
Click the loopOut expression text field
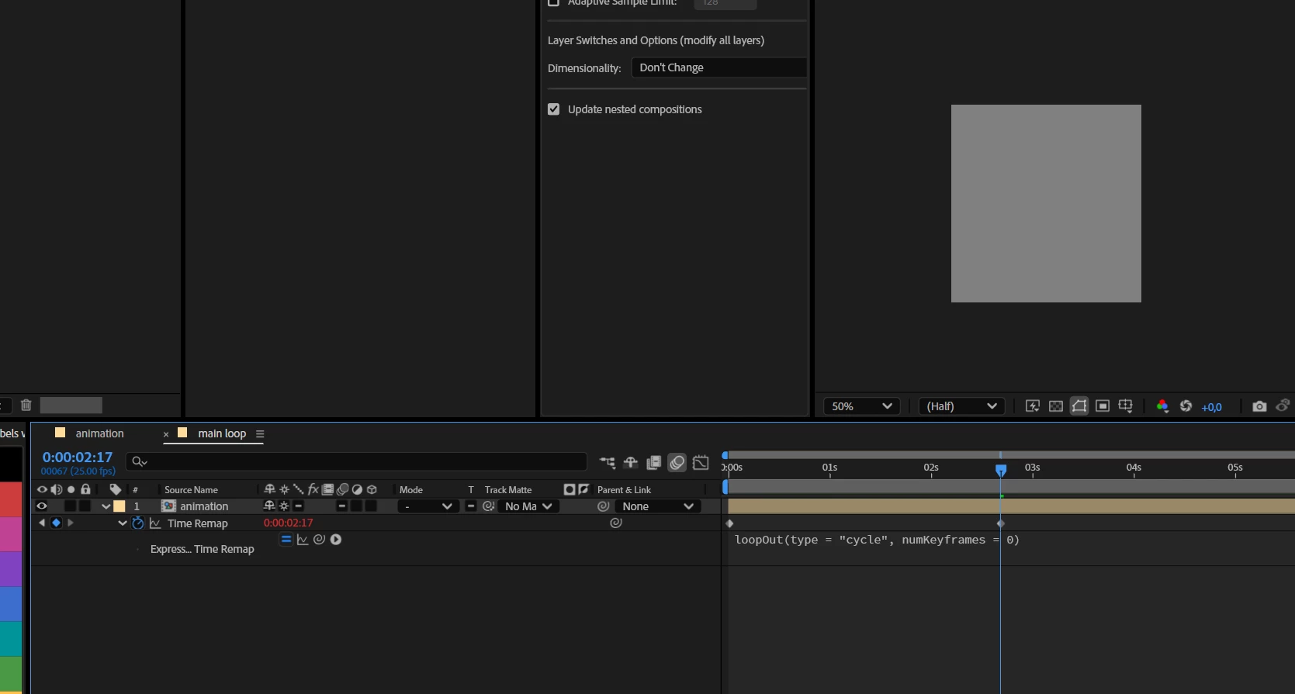click(x=877, y=540)
